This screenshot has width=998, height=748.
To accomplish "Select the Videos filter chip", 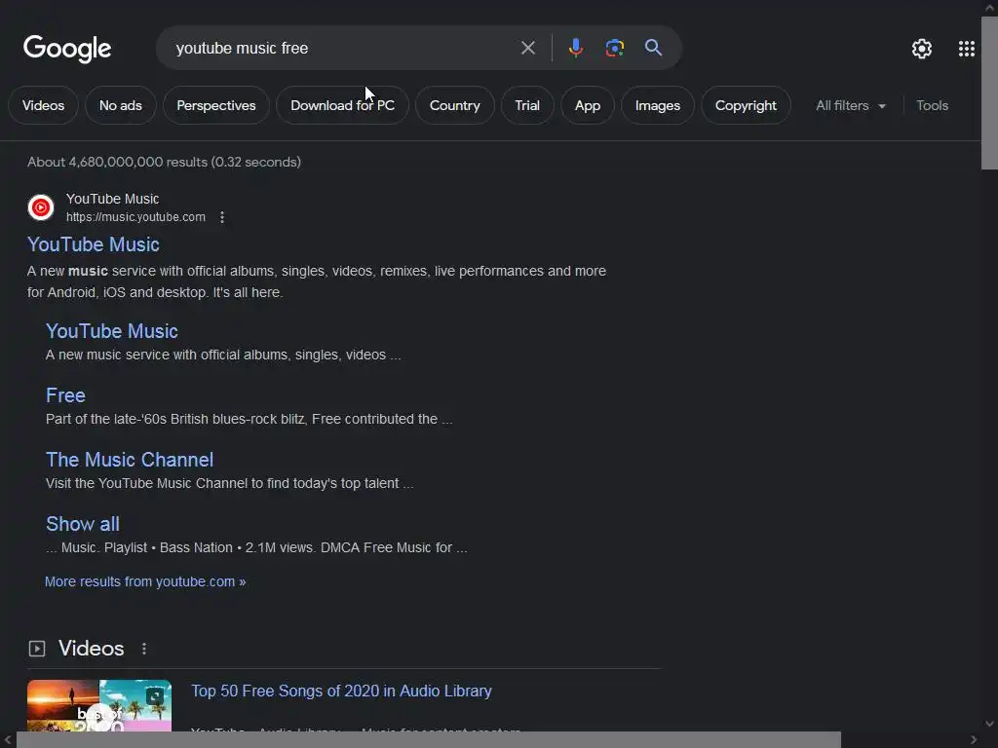I will click(43, 105).
